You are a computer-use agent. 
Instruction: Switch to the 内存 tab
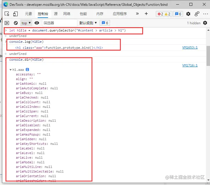point(100,14)
